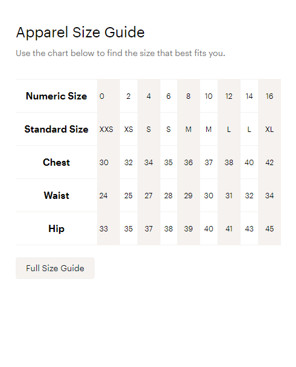The height and width of the screenshot is (367, 296).
Task: Select numeric size 14 cell
Action: 249,96
